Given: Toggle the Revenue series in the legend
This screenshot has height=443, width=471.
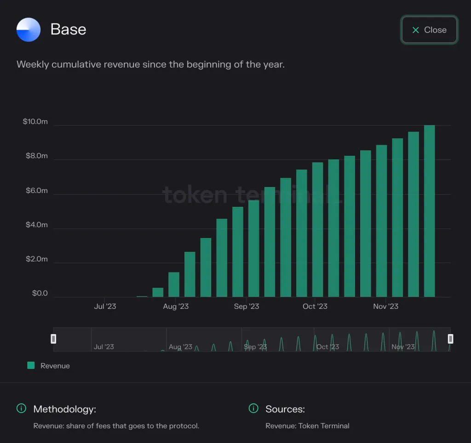Looking at the screenshot, I should (x=55, y=366).
